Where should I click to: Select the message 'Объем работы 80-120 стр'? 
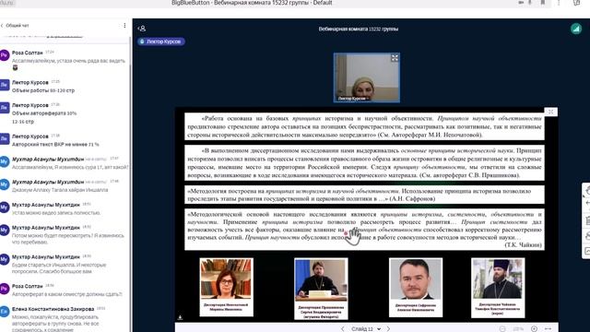(x=43, y=90)
